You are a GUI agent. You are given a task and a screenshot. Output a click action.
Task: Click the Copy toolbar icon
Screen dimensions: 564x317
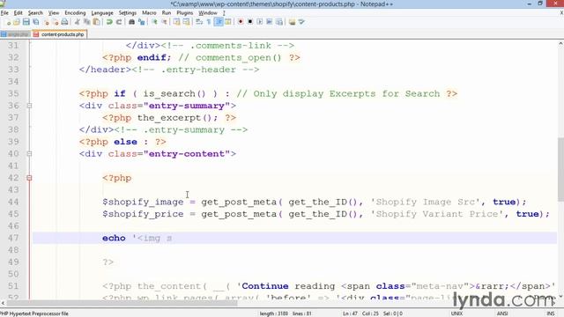click(86, 22)
